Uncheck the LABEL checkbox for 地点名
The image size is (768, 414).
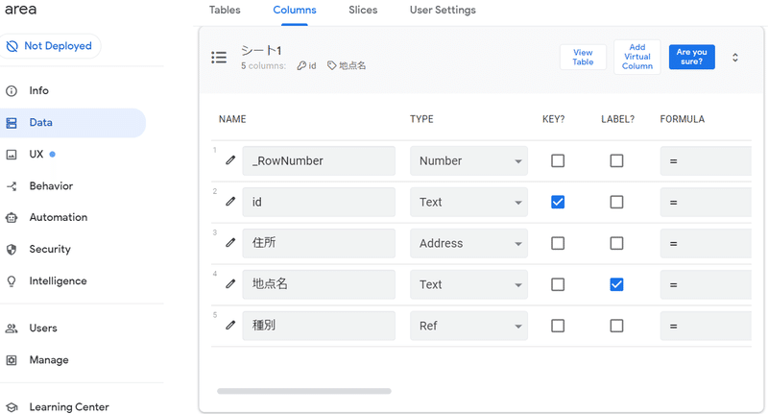pos(616,284)
